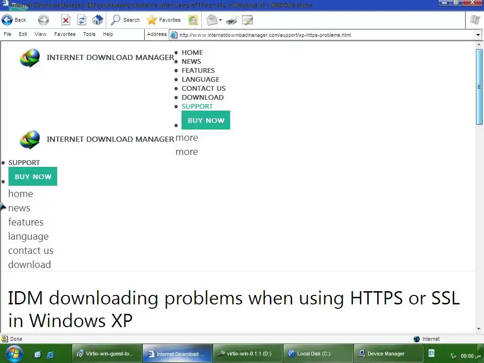The width and height of the screenshot is (484, 363).
Task: Click the green SUPPORT link
Action: tap(197, 106)
